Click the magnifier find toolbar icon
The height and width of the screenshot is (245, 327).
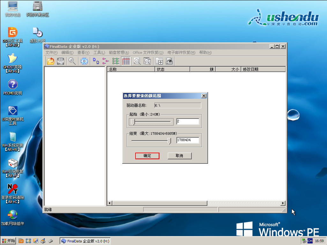point(72,61)
